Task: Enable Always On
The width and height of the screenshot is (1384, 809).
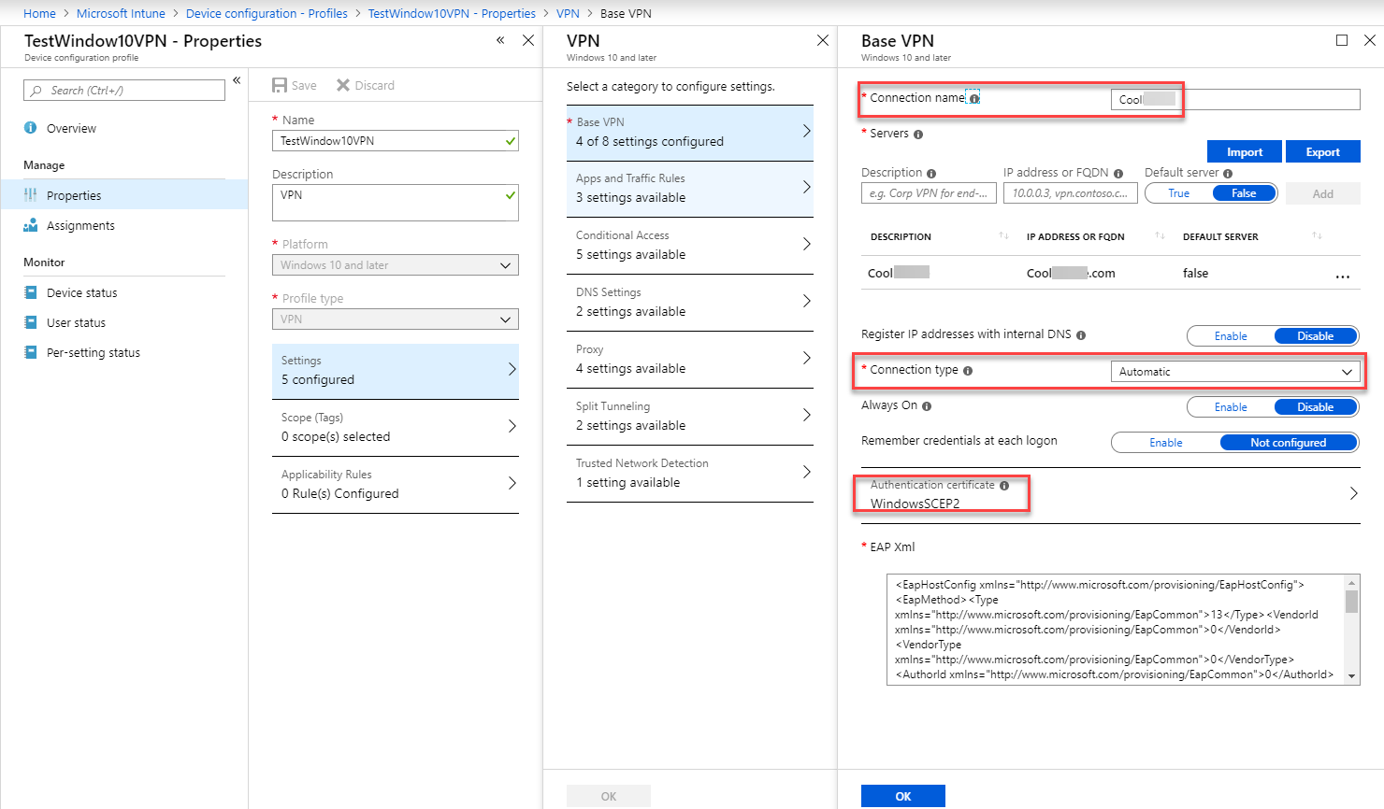Action: click(1231, 407)
